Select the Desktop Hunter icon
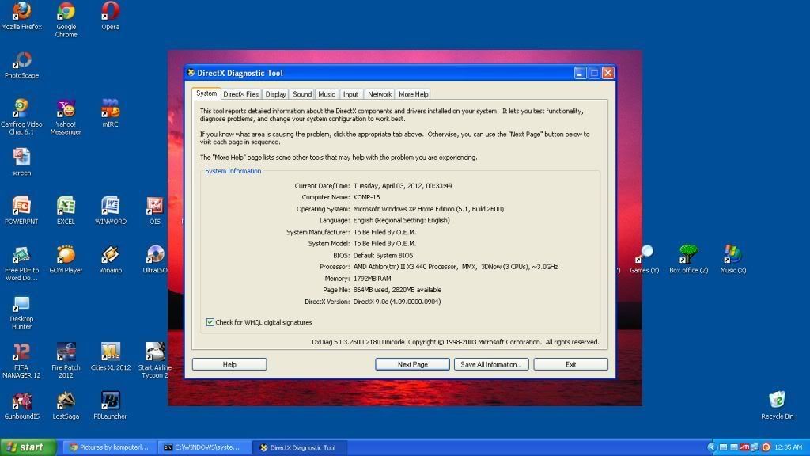Screen dimensions: 810x456 point(21,312)
